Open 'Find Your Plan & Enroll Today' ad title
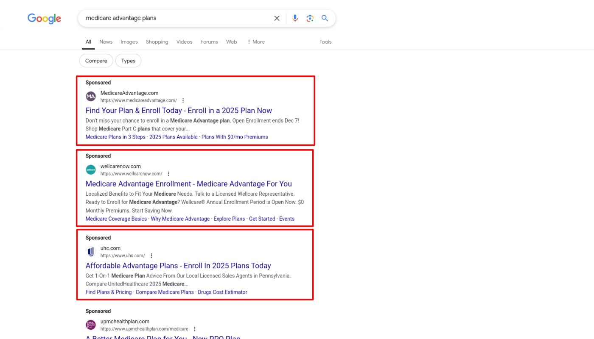The height and width of the screenshot is (339, 594). click(179, 111)
